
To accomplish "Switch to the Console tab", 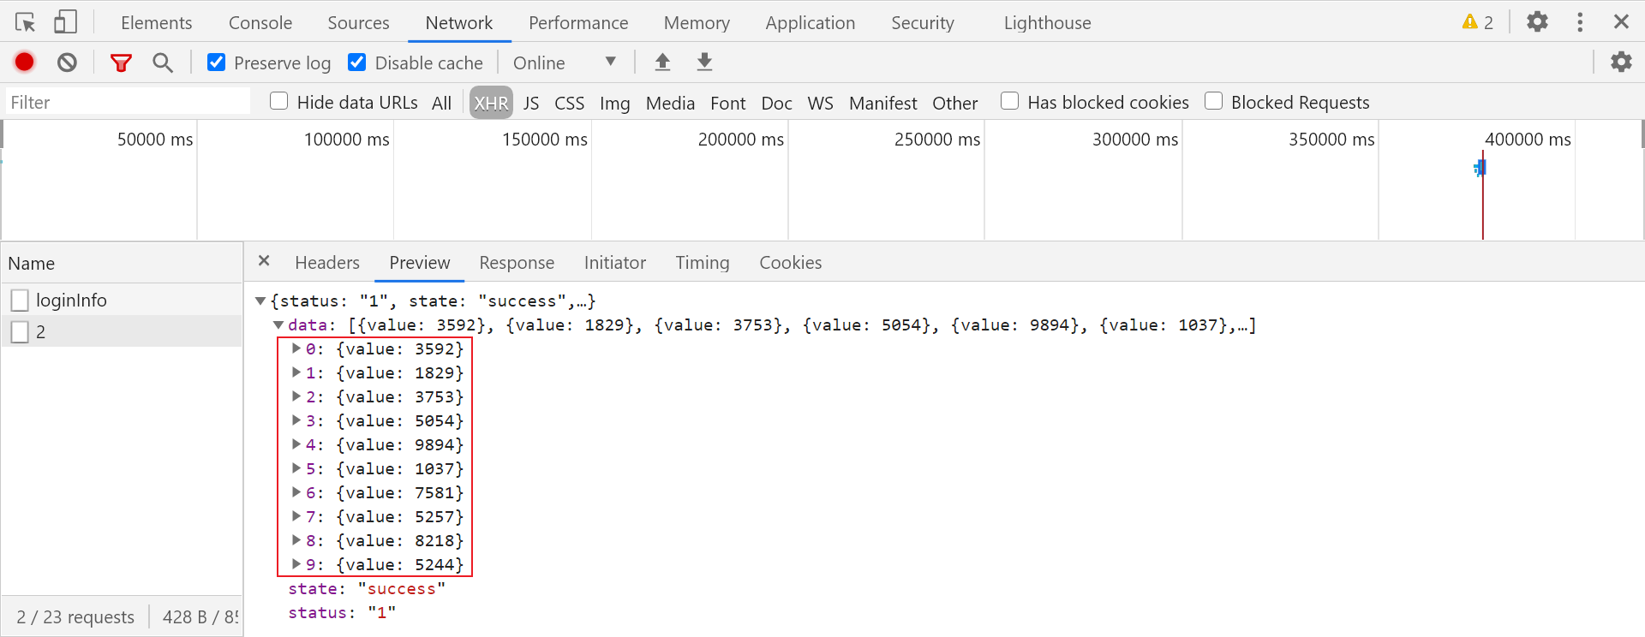I will coord(260,23).
